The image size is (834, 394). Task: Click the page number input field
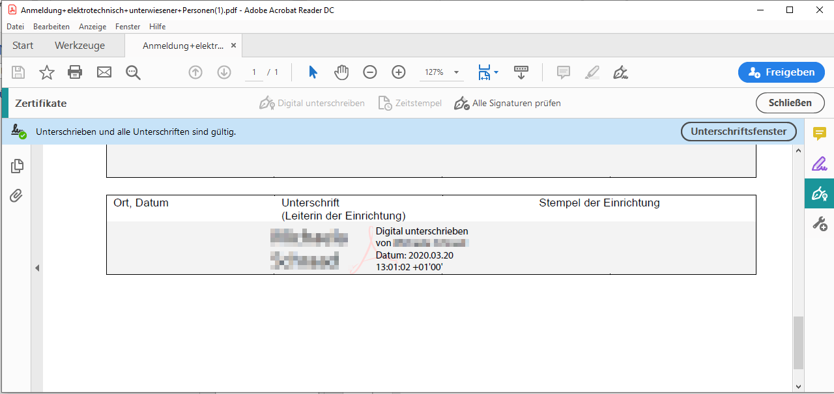[254, 72]
